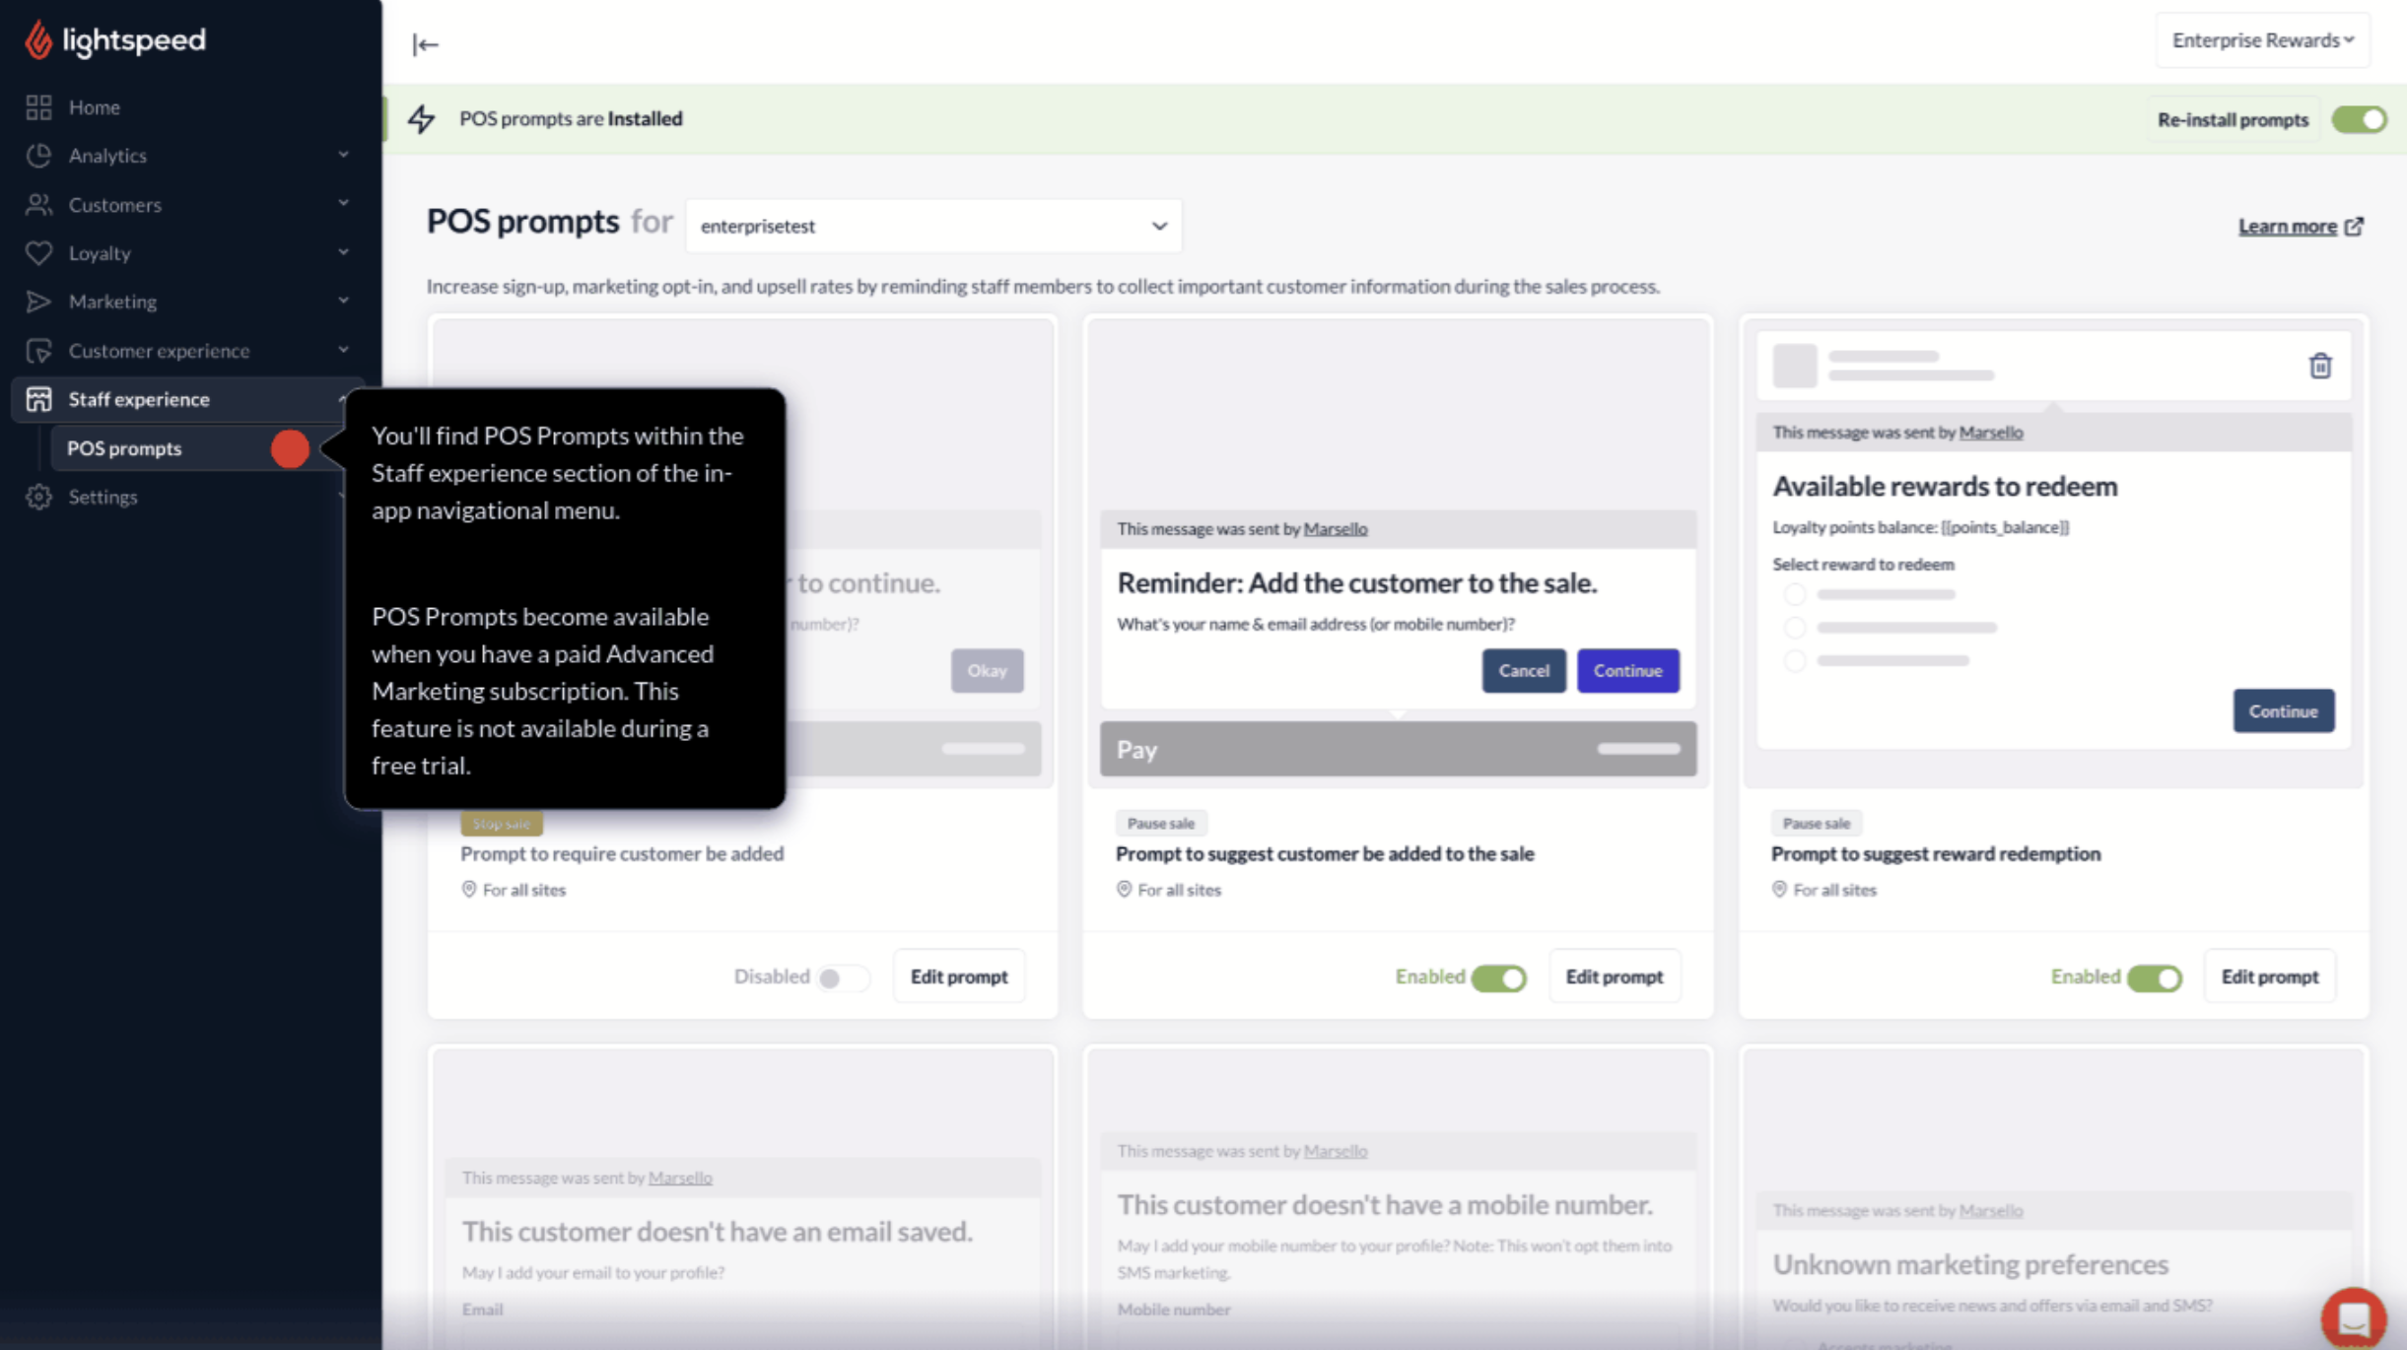
Task: Click the Marketing paper-plane icon
Action: click(38, 302)
